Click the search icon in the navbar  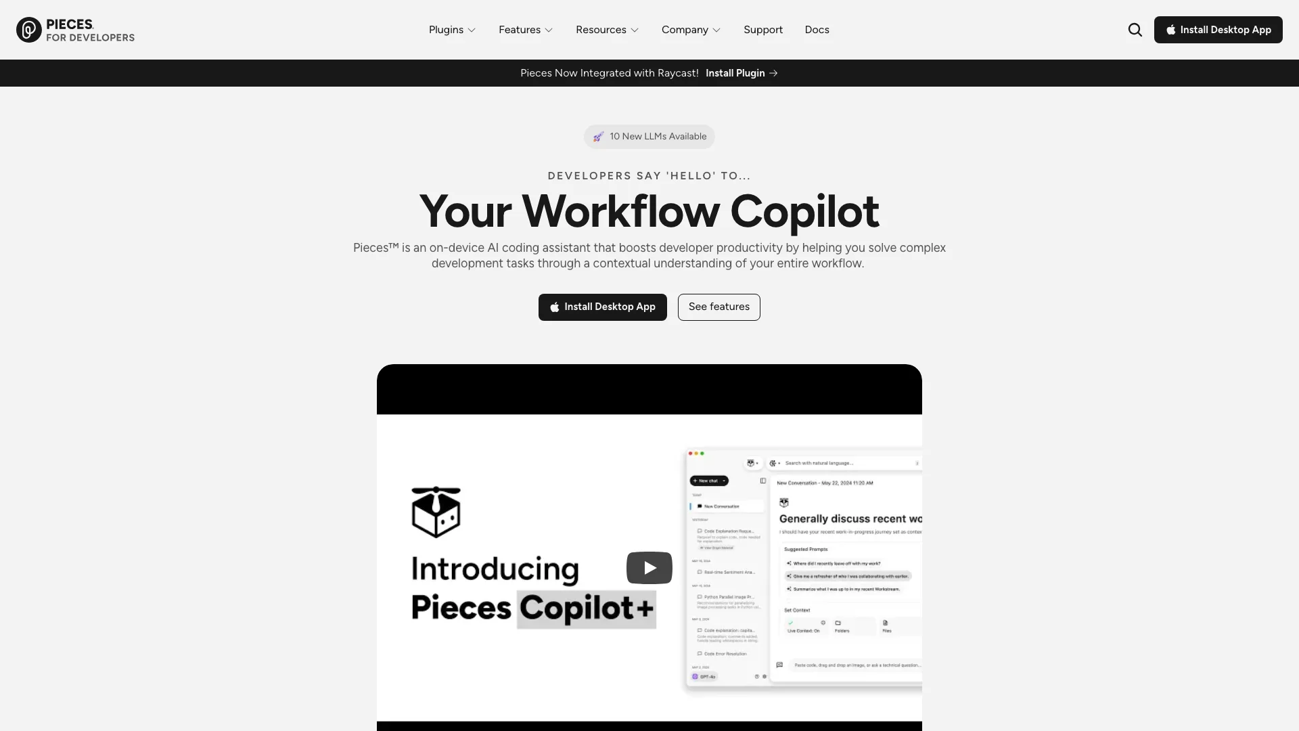[1135, 30]
